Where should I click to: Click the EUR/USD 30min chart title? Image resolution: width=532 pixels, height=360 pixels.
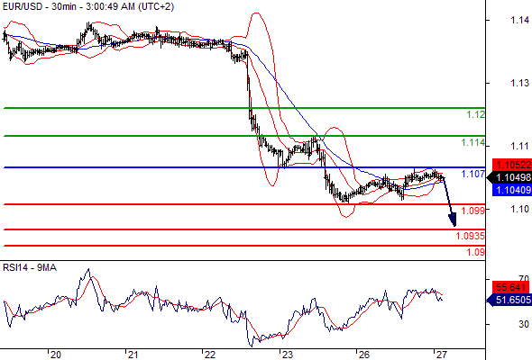pyautogui.click(x=88, y=6)
